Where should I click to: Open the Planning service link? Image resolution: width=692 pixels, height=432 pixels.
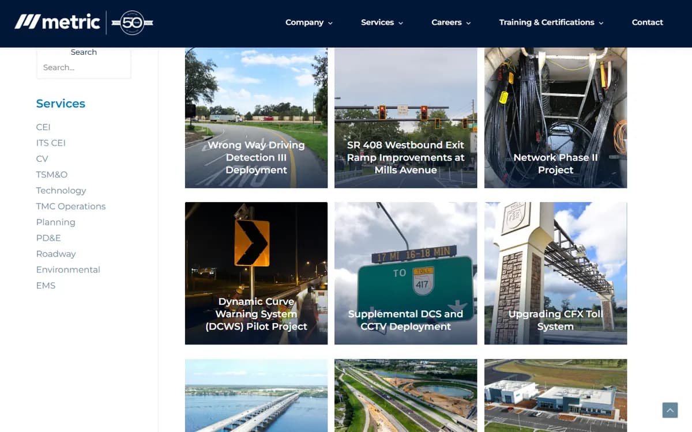coord(55,222)
